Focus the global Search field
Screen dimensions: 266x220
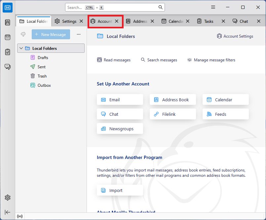tap(115, 7)
